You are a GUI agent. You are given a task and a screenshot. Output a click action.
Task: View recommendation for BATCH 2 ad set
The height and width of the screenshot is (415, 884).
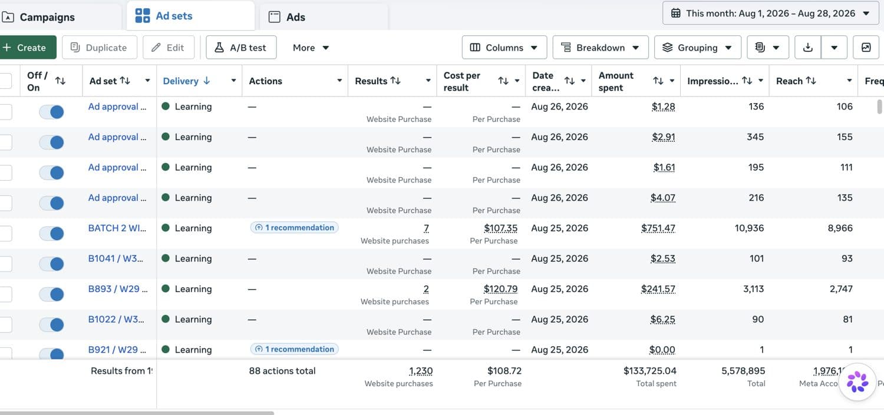pos(294,228)
